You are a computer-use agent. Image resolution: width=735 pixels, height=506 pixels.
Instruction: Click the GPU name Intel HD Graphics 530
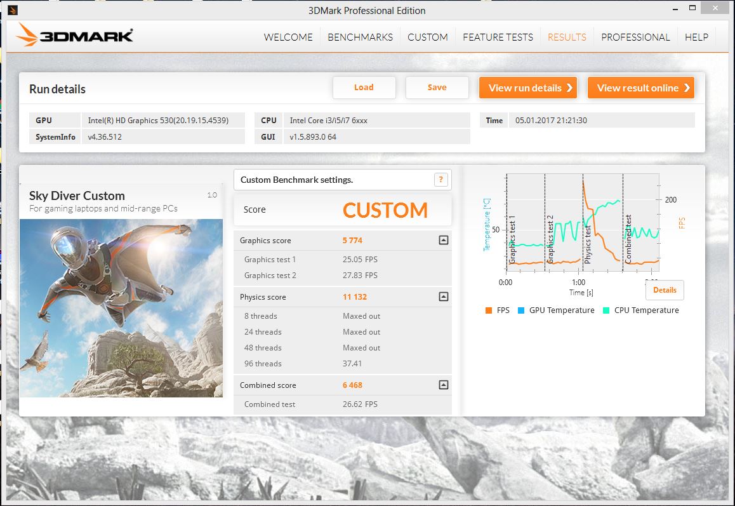(x=158, y=121)
